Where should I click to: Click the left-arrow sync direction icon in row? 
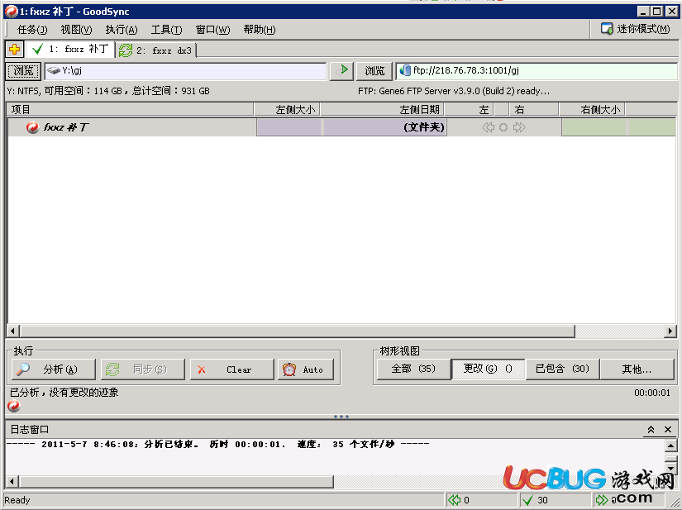488,127
